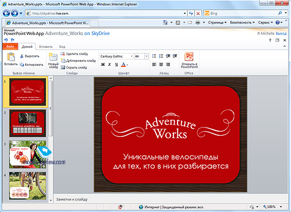Image resolution: width=291 pixels, height=212 pixels.
Task: Open the font color A picker
Action: pyautogui.click(x=125, y=65)
